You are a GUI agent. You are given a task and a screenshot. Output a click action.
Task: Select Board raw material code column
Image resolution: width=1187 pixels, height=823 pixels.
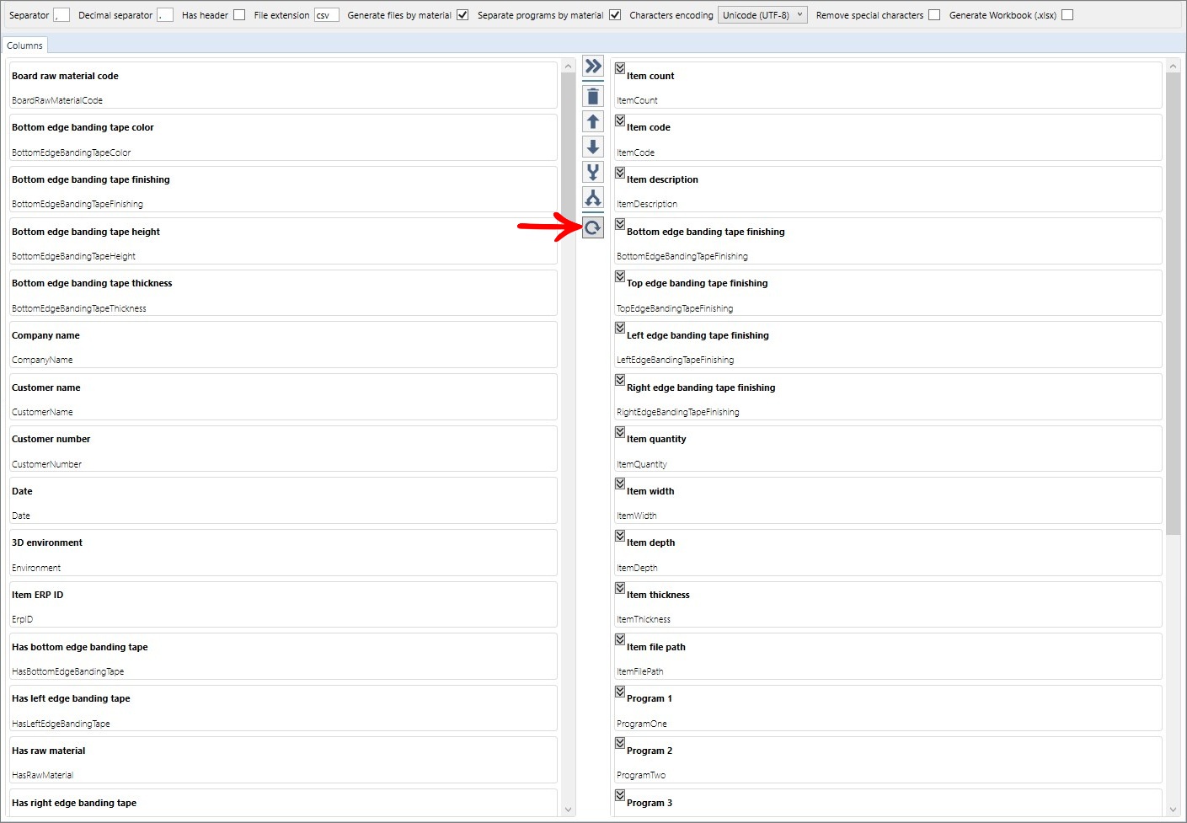[283, 85]
